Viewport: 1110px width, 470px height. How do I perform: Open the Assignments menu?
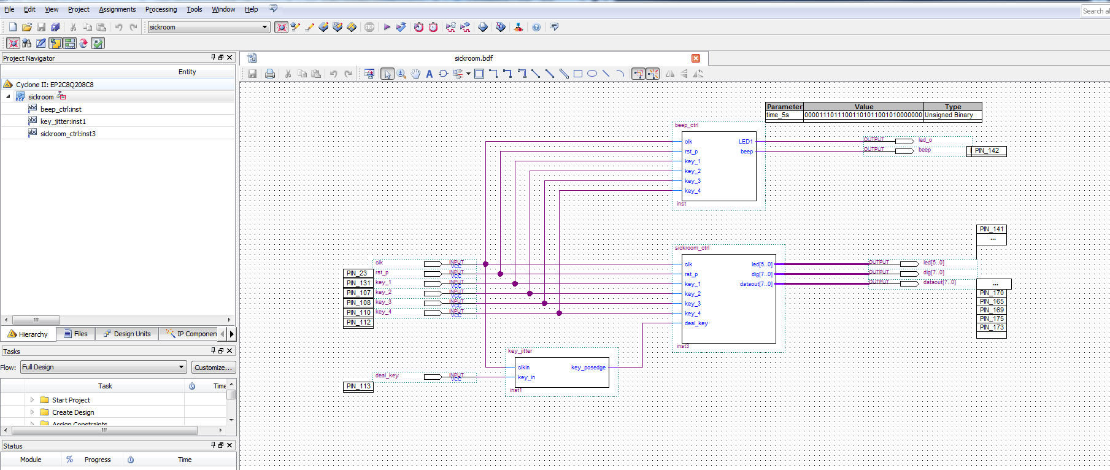click(x=117, y=9)
